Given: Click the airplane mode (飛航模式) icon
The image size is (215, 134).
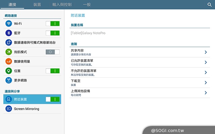Looking at the screenshot, I should click(8, 52).
